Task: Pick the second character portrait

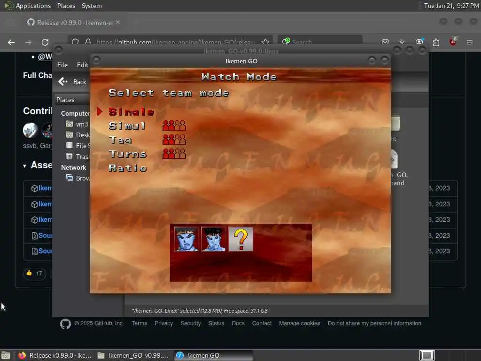Action: [214, 239]
